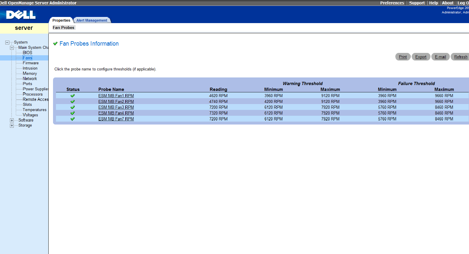Select Power Supplies in the tree
469x254 pixels.
coord(35,89)
